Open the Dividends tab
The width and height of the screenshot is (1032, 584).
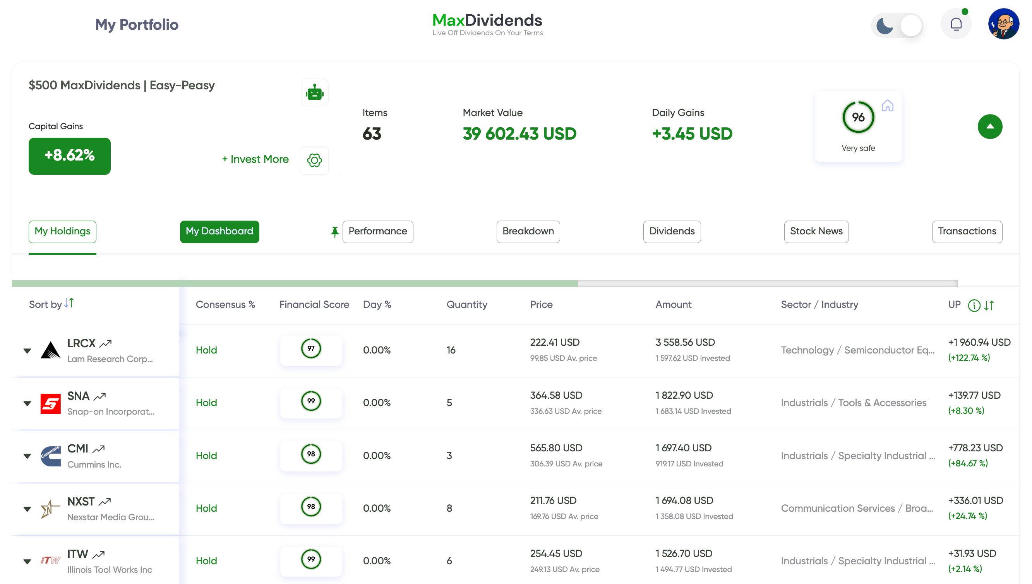click(672, 231)
